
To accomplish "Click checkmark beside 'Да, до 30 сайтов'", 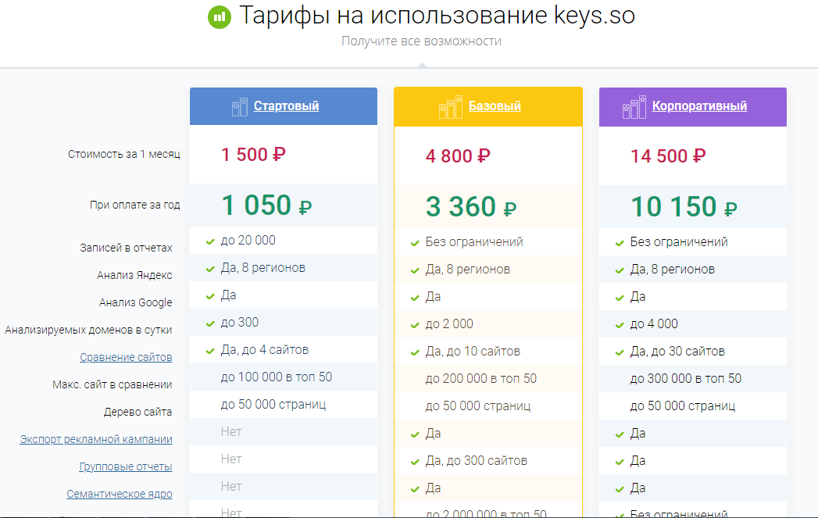I will pyautogui.click(x=620, y=352).
